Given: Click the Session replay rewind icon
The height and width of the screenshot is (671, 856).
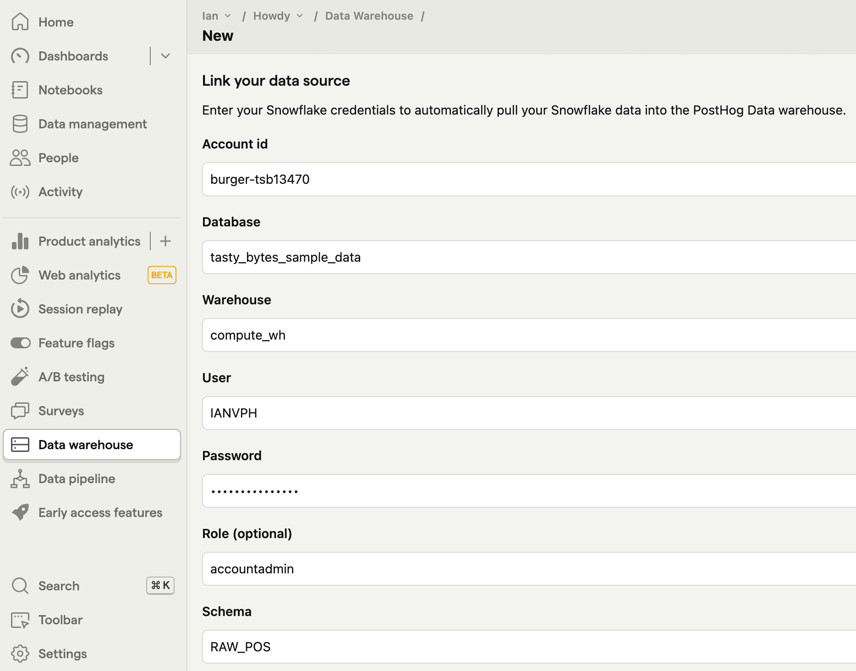Looking at the screenshot, I should coord(20,309).
